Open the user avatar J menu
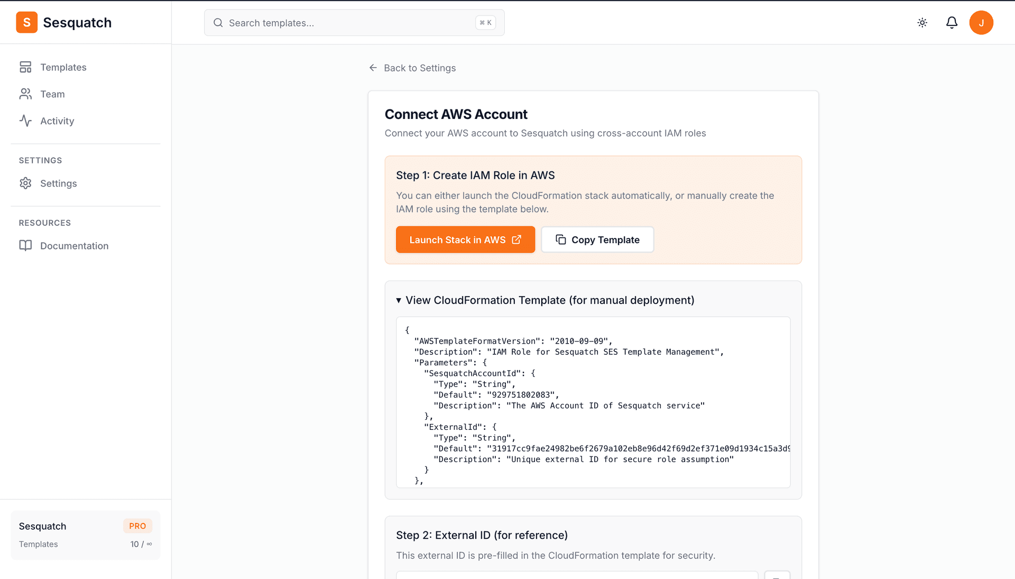 (981, 23)
